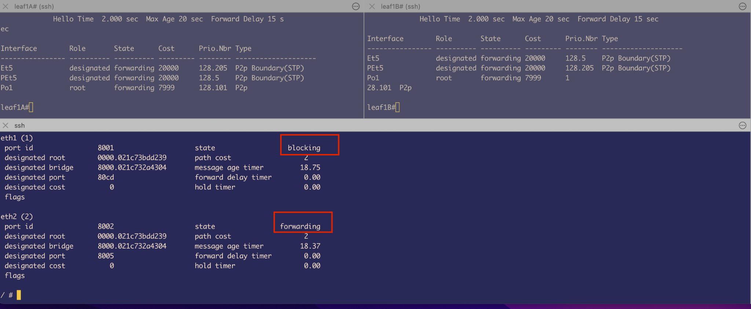Click the leaf1B# prompt cursor
The height and width of the screenshot is (309, 751).
398,107
